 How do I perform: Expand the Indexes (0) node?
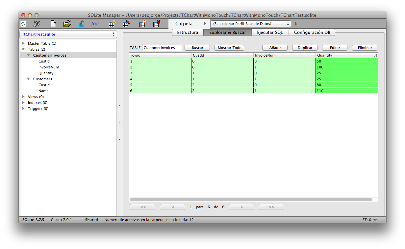click(23, 103)
